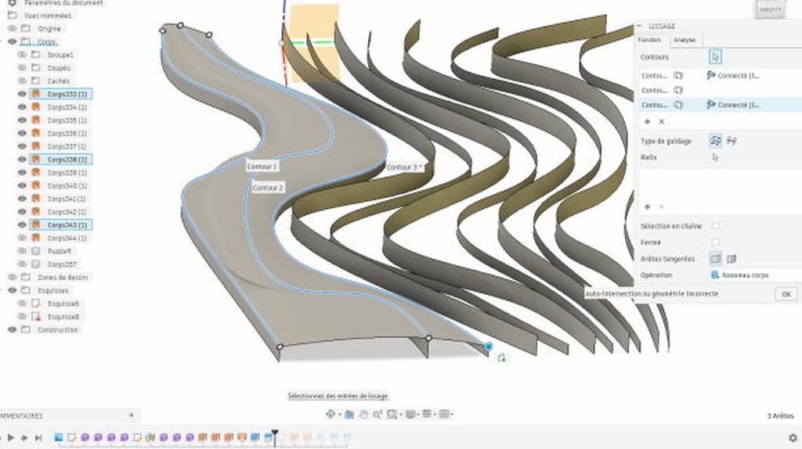Switch to the Fonction tab

(x=649, y=40)
